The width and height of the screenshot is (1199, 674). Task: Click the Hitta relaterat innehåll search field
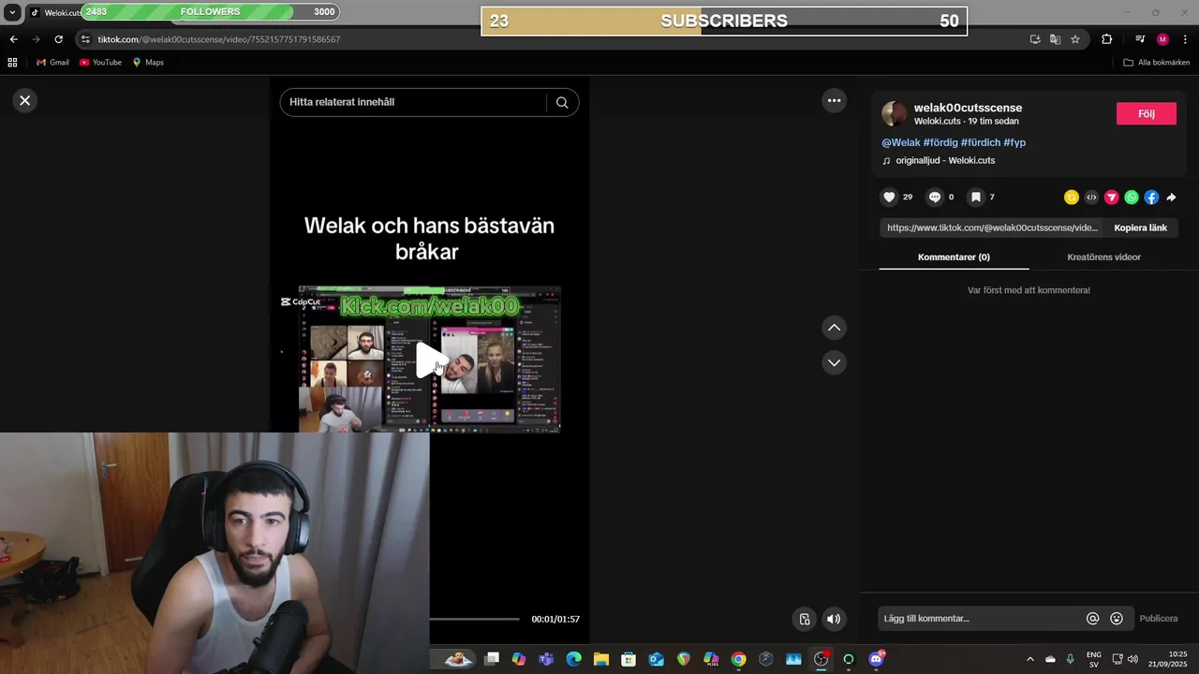[412, 102]
